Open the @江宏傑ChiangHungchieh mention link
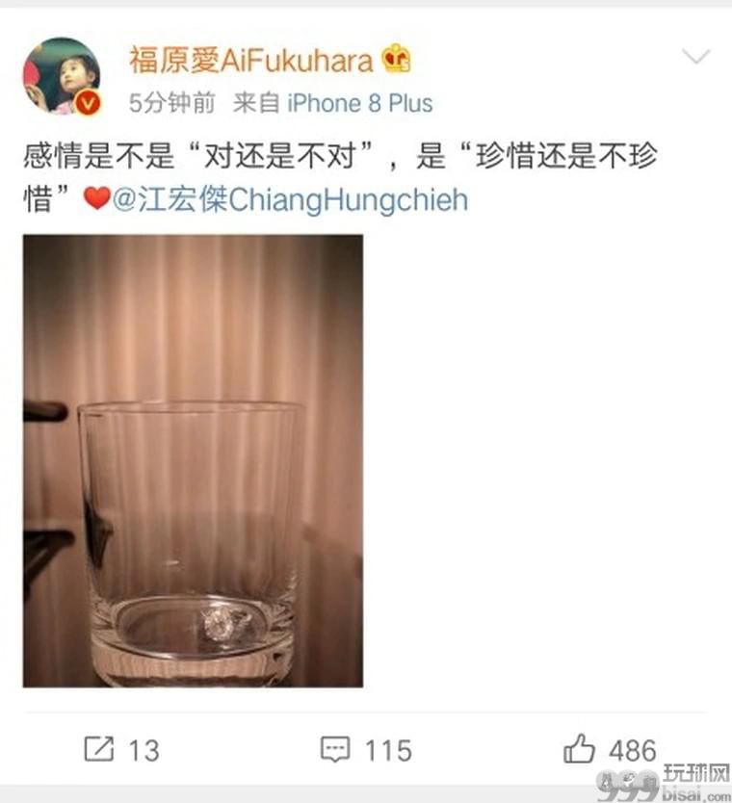 (290, 199)
